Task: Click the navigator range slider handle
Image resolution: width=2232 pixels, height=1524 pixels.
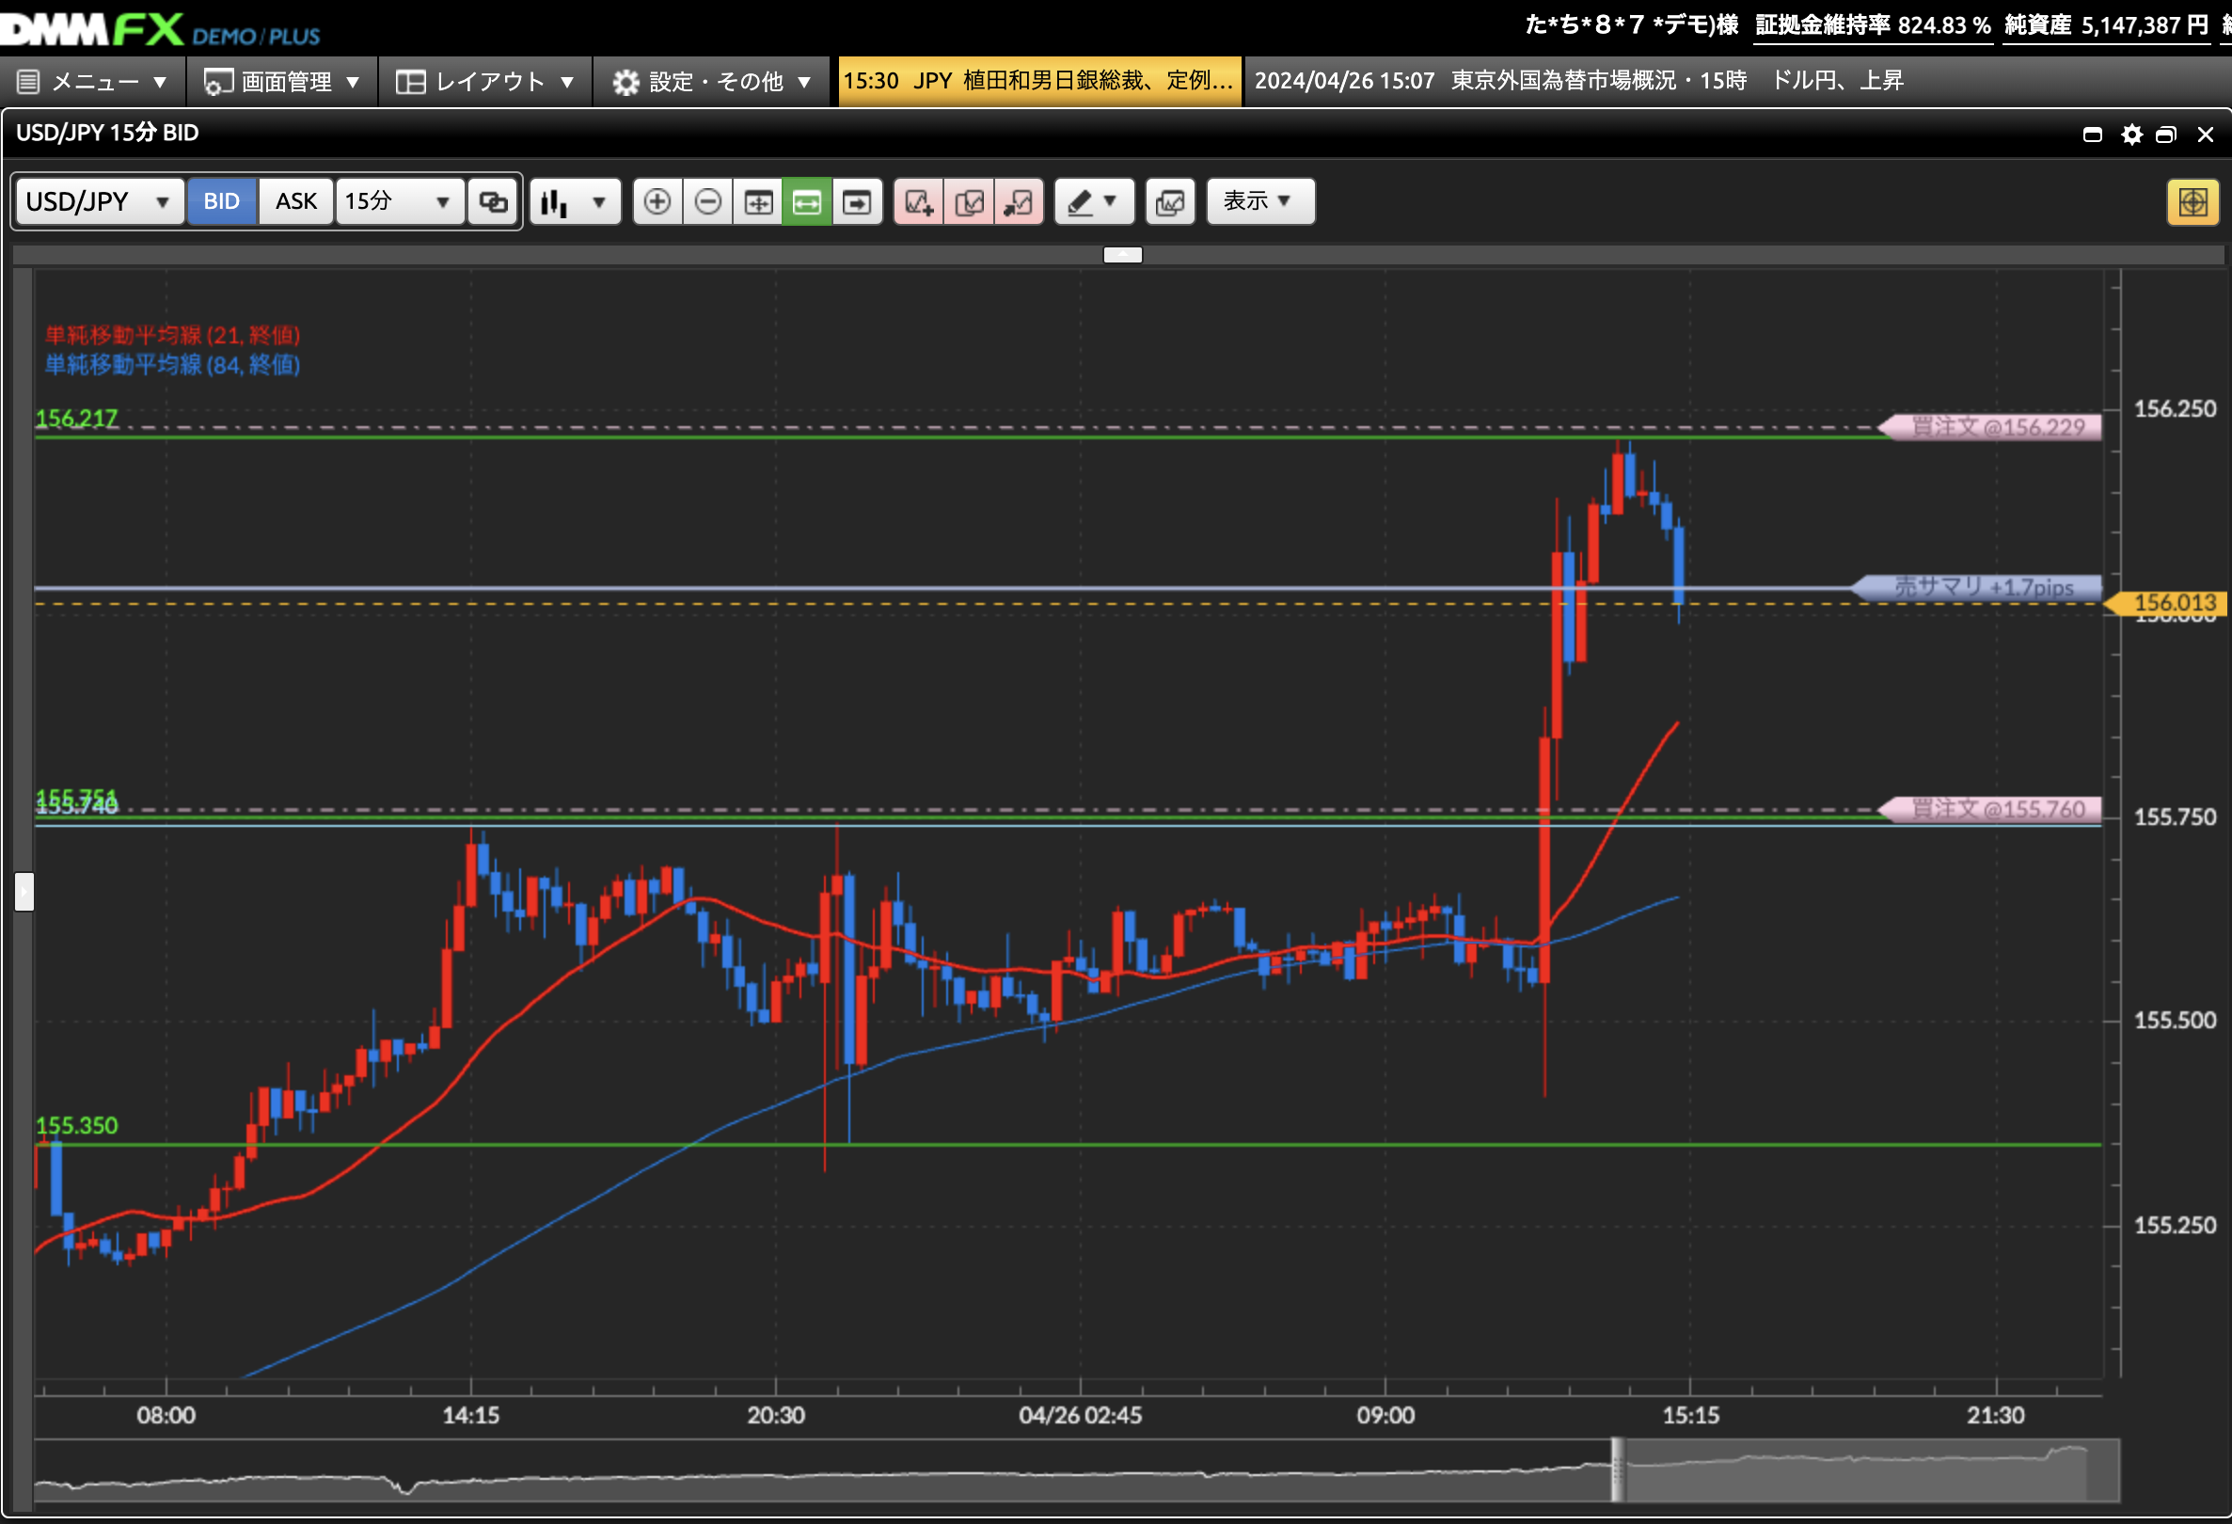Action: pos(1618,1470)
